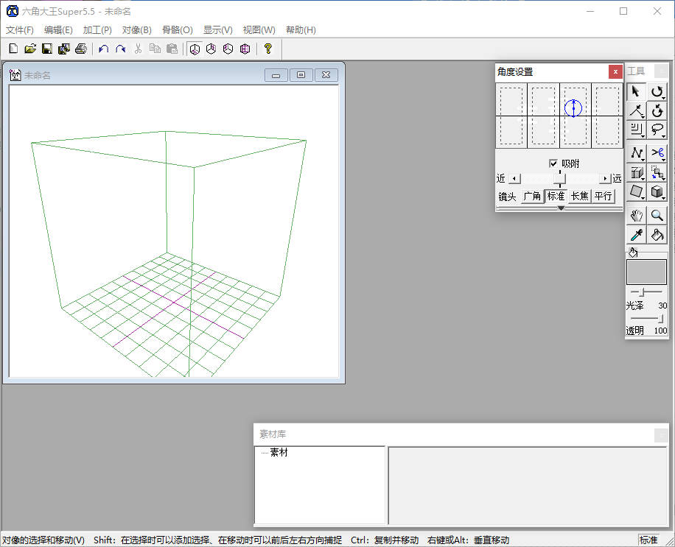Click the Undo arrow icon
Viewport: 675px width, 547px height.
point(103,49)
